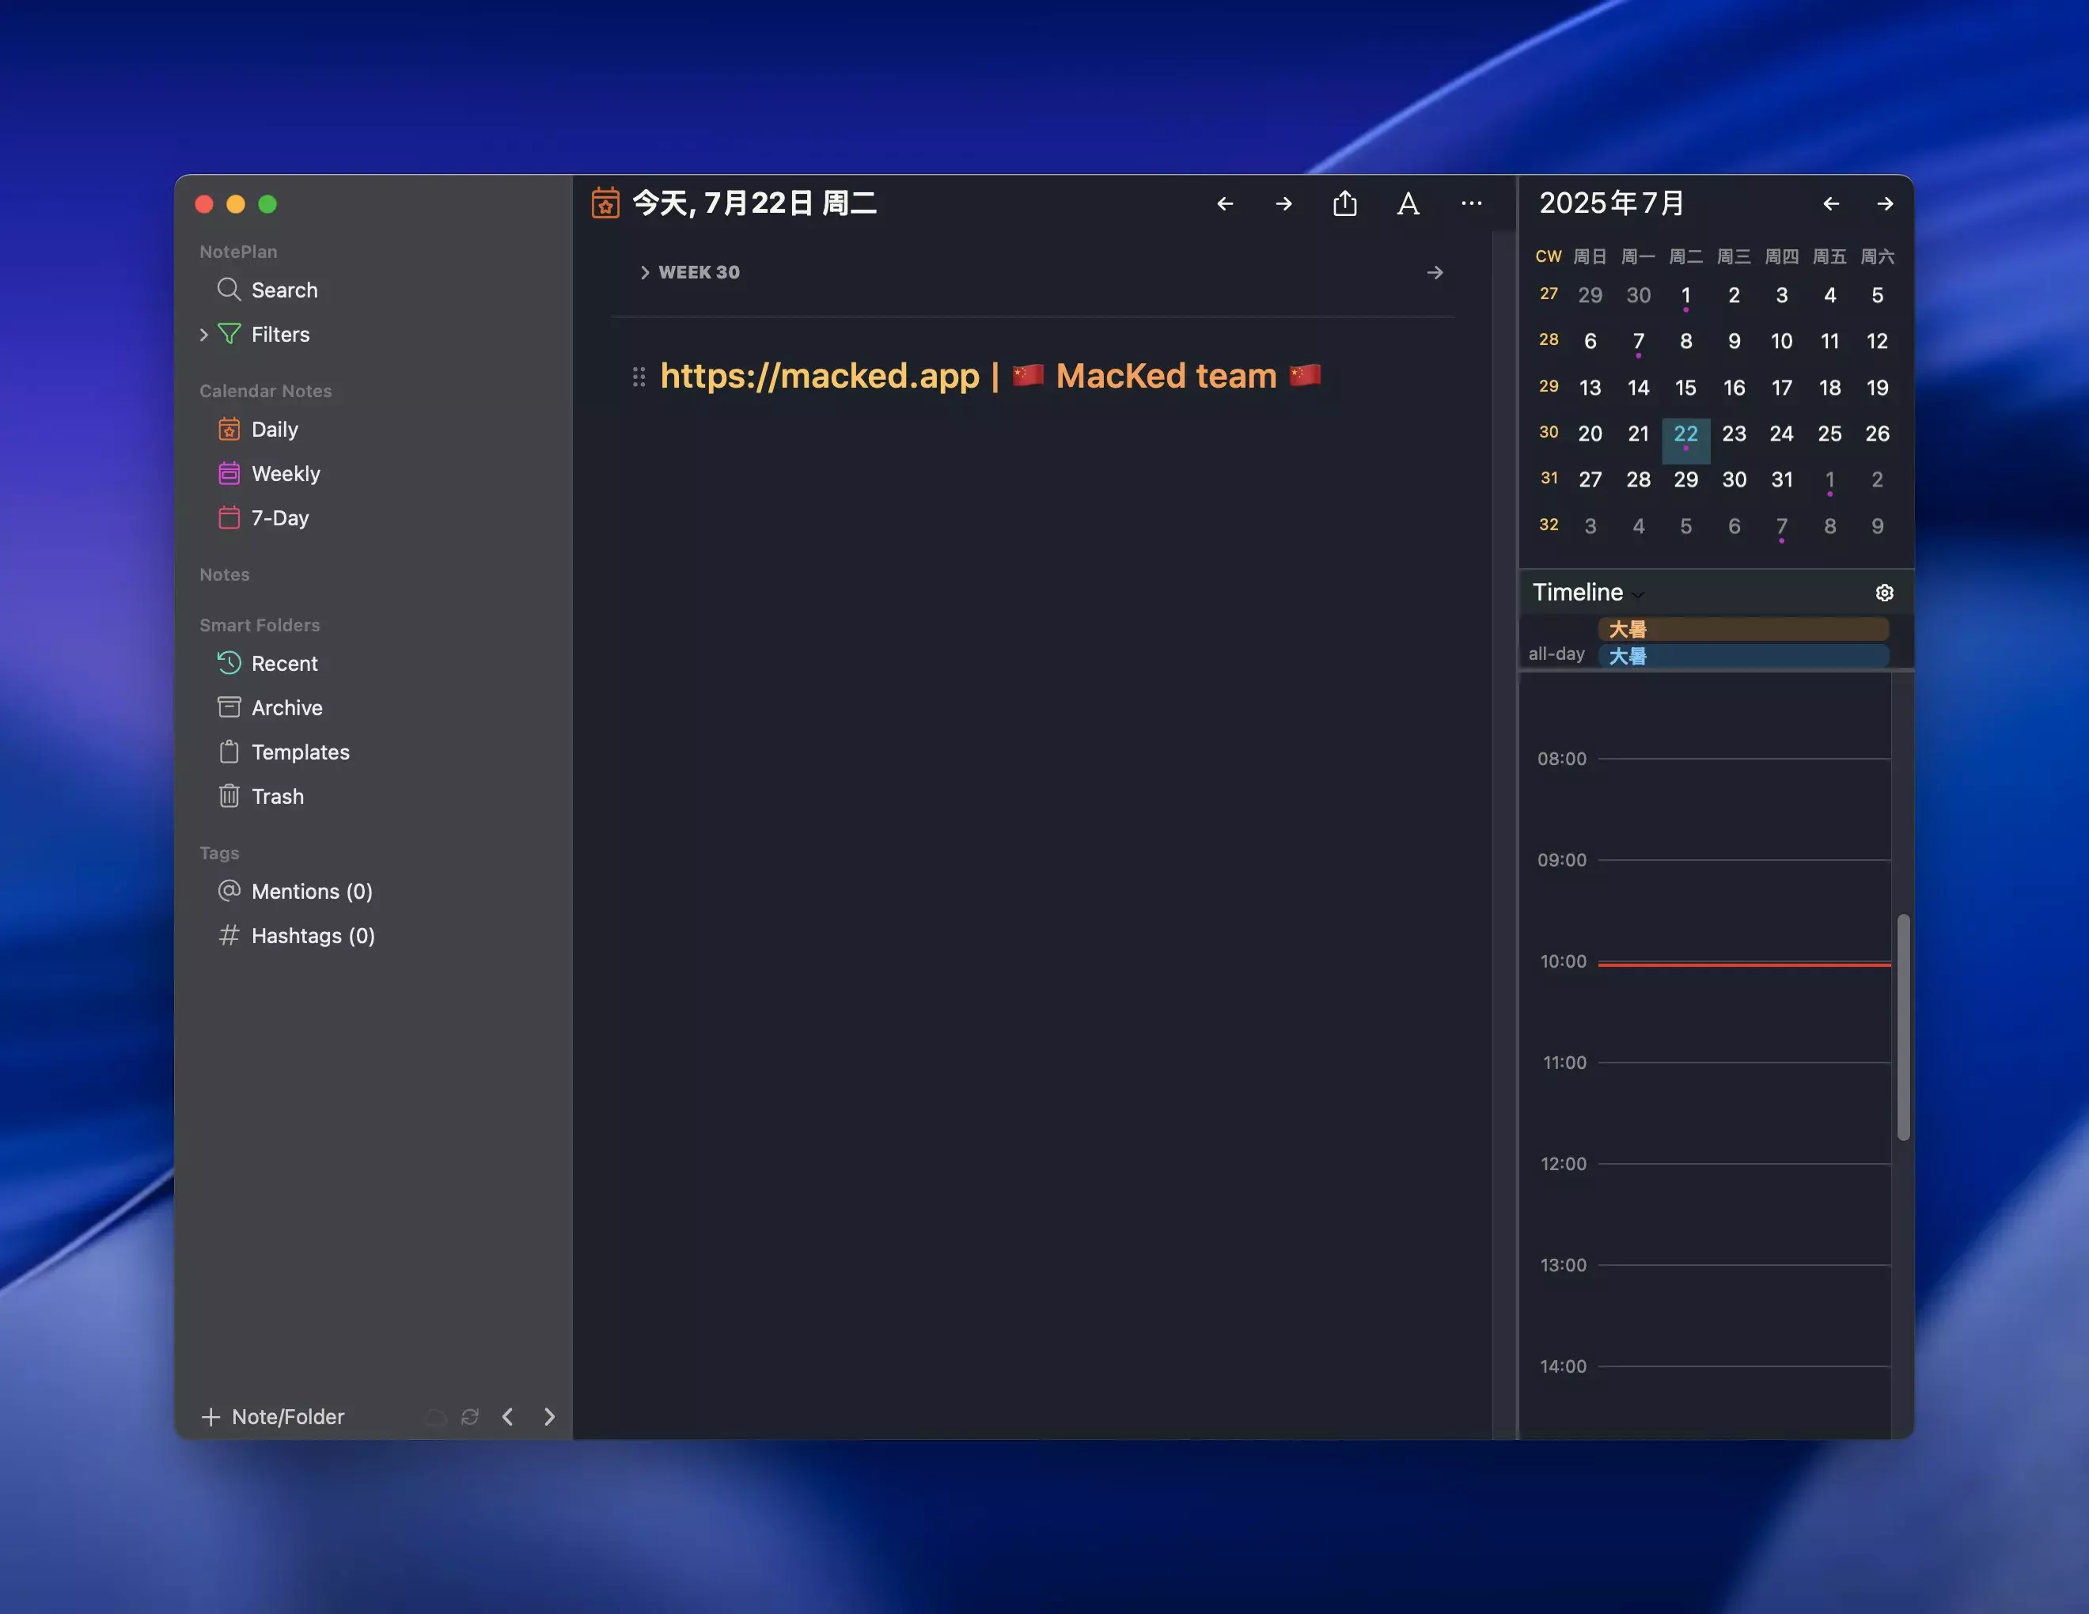Select the Templates smart folder
2089x1614 pixels.
299,752
